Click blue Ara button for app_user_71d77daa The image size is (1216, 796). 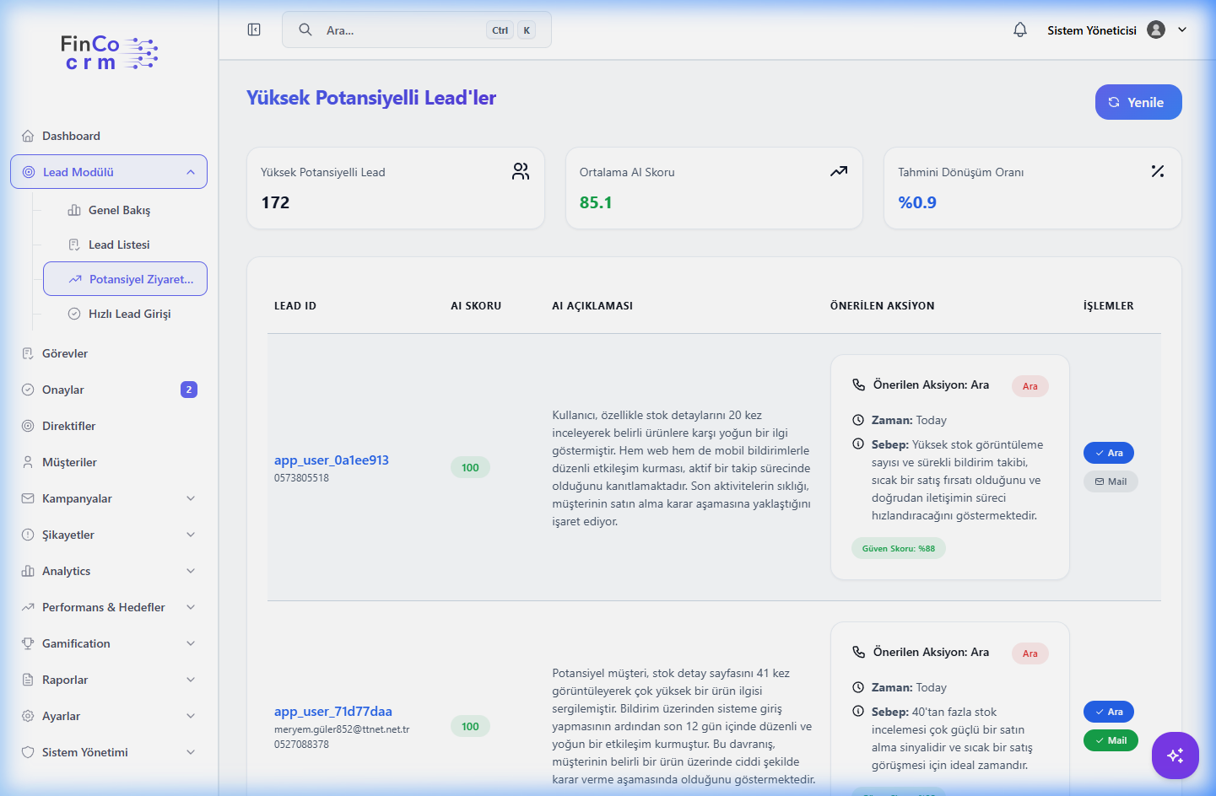tap(1109, 712)
